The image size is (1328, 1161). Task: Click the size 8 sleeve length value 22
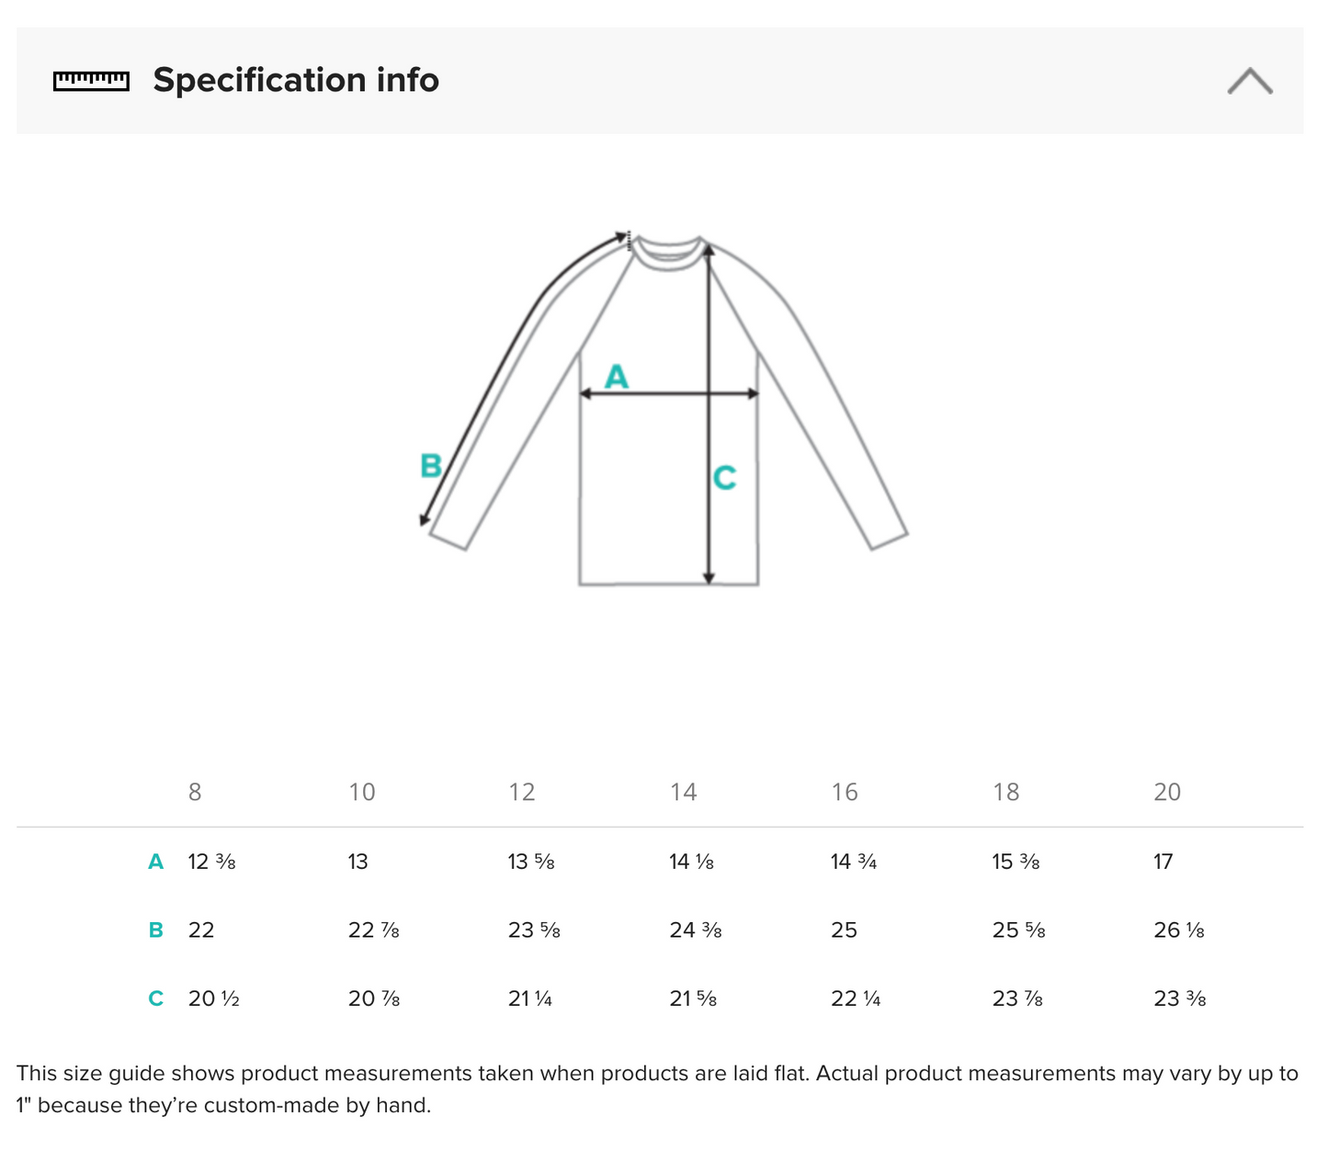point(201,930)
